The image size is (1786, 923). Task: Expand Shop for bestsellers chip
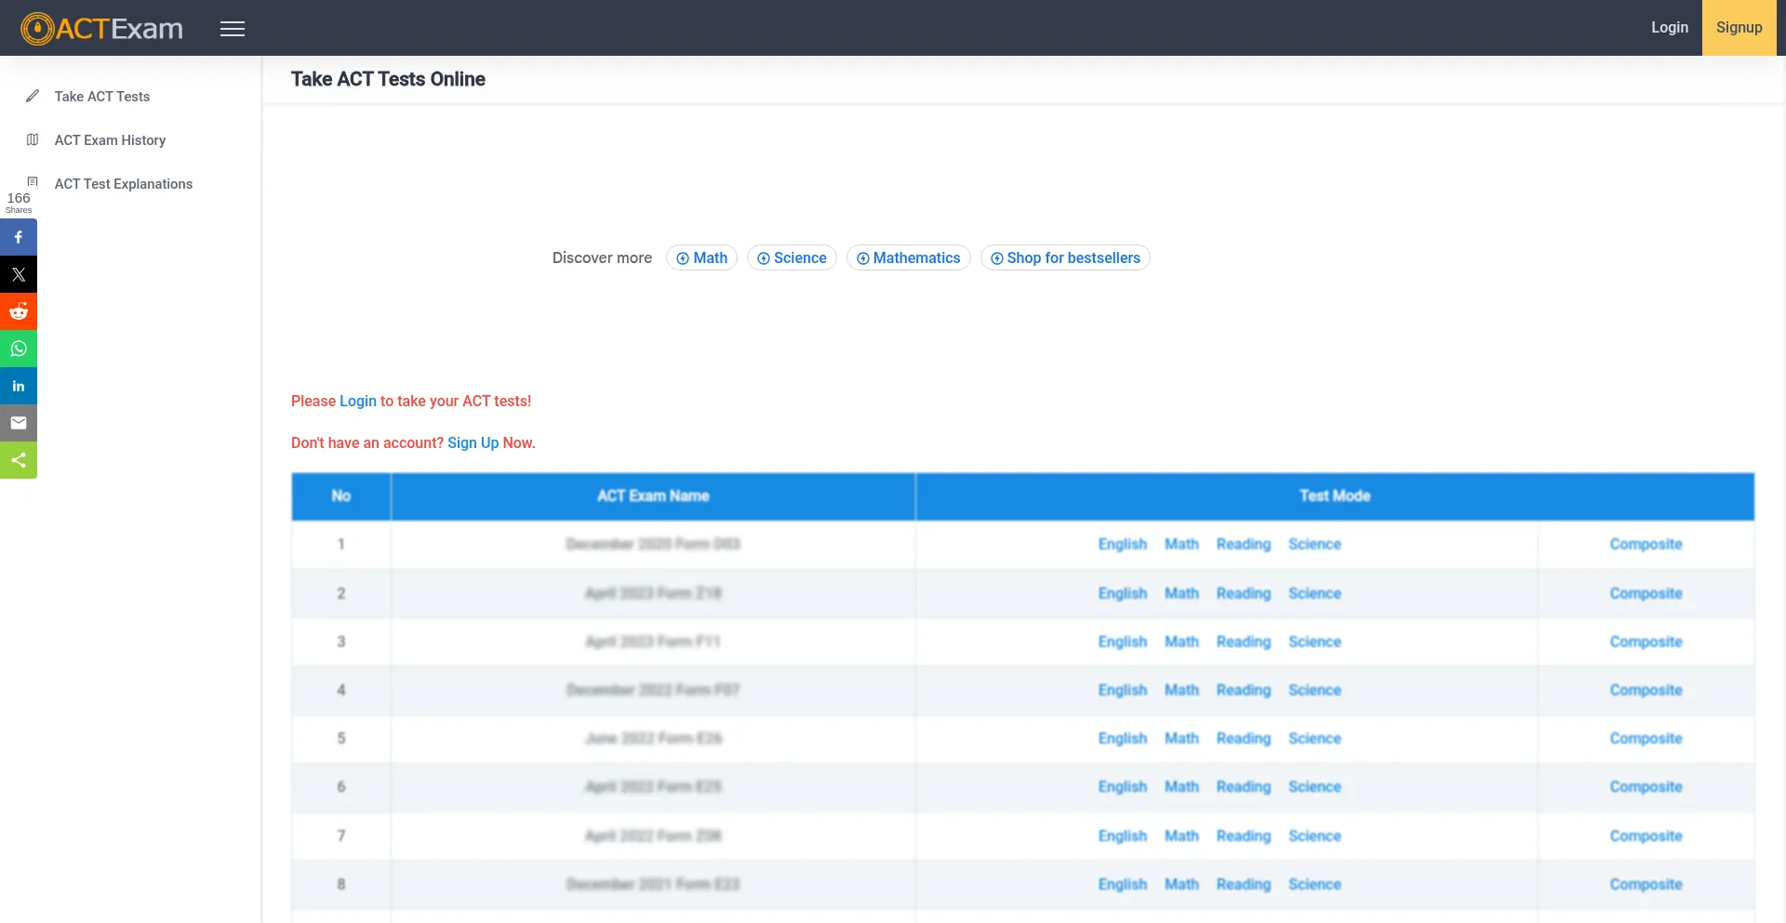pos(1065,257)
